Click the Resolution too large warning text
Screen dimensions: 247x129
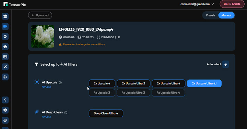point(84,44)
